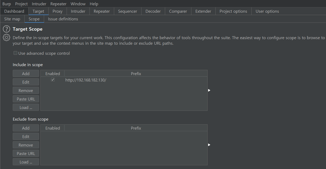Click Load ... under Exclude from scope
The width and height of the screenshot is (326, 169).
click(26, 162)
